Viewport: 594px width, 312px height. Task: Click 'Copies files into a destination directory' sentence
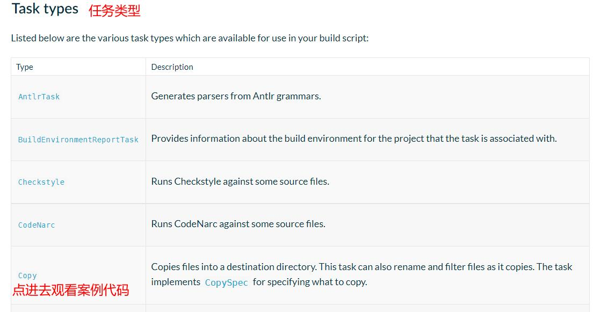tap(234, 267)
